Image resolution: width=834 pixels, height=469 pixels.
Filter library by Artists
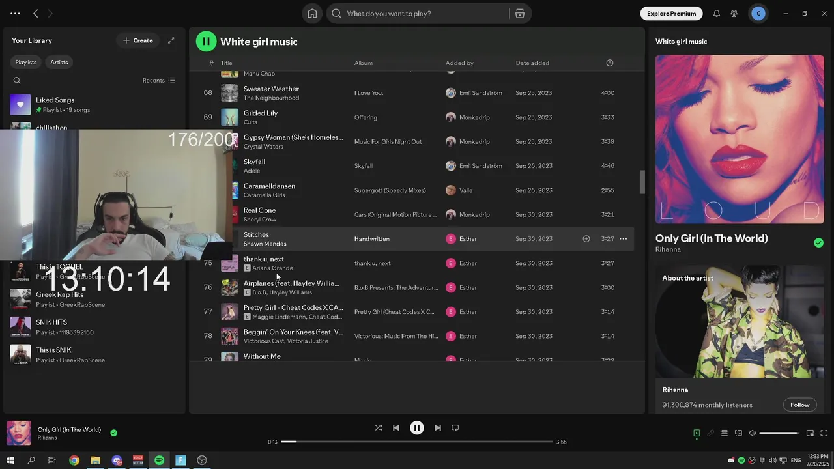pyautogui.click(x=59, y=62)
